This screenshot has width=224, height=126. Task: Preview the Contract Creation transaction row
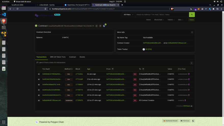tap(39, 101)
